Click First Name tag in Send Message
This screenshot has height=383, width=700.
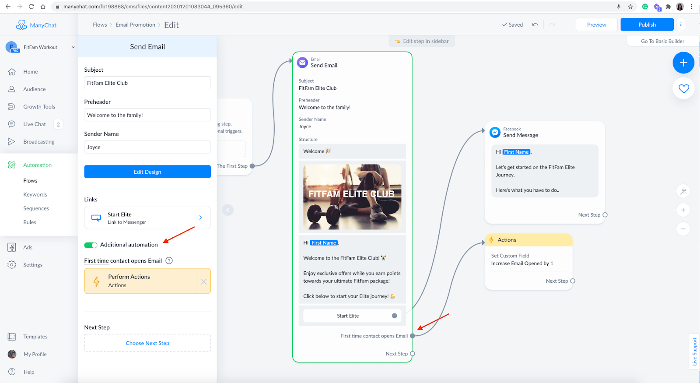[516, 152]
